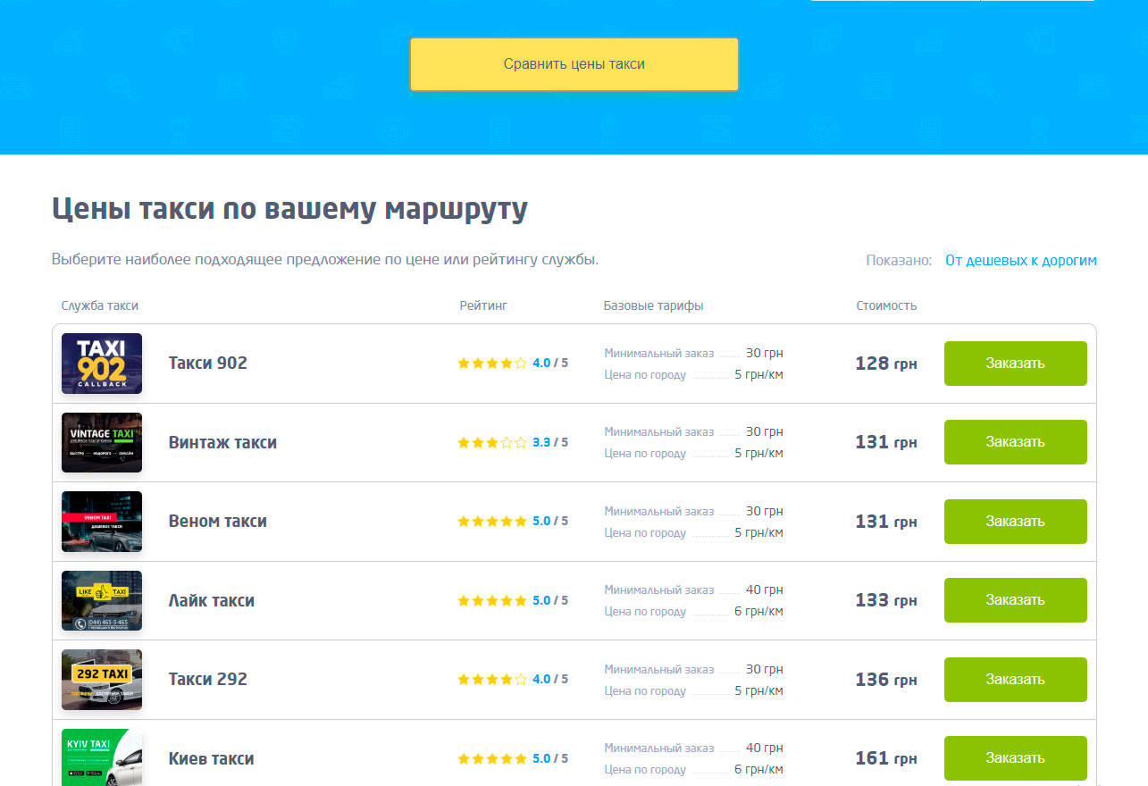Click the star rating of Лайк такси
The image size is (1148, 786).
(492, 600)
